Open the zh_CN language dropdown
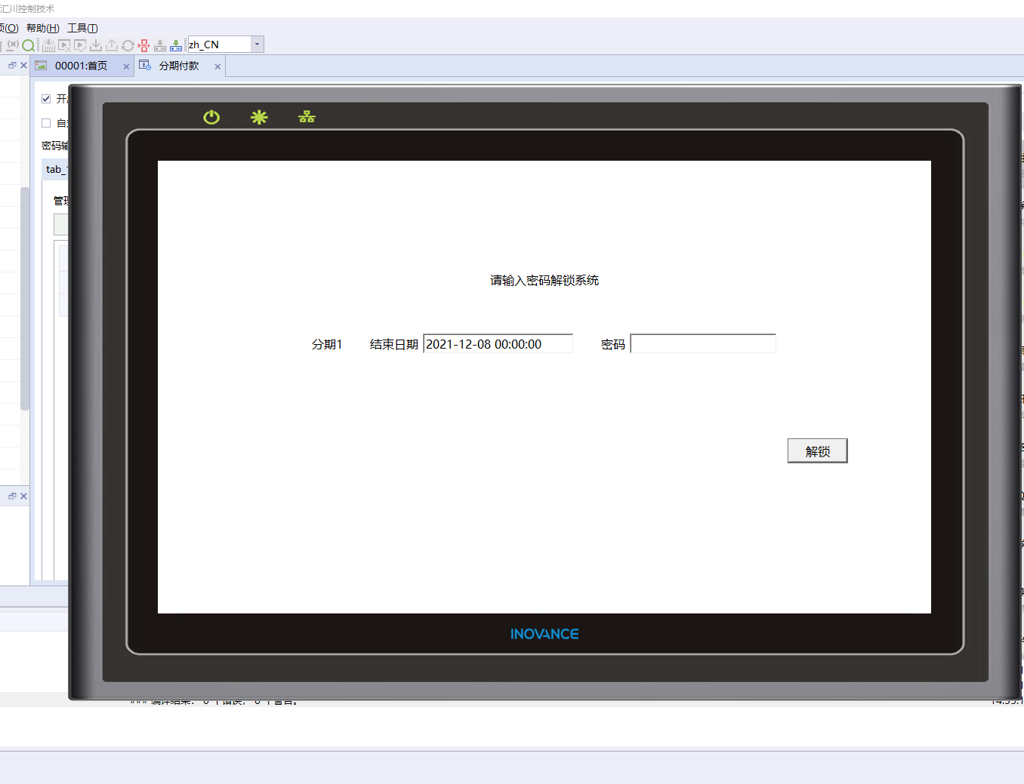The image size is (1024, 784). 257,45
